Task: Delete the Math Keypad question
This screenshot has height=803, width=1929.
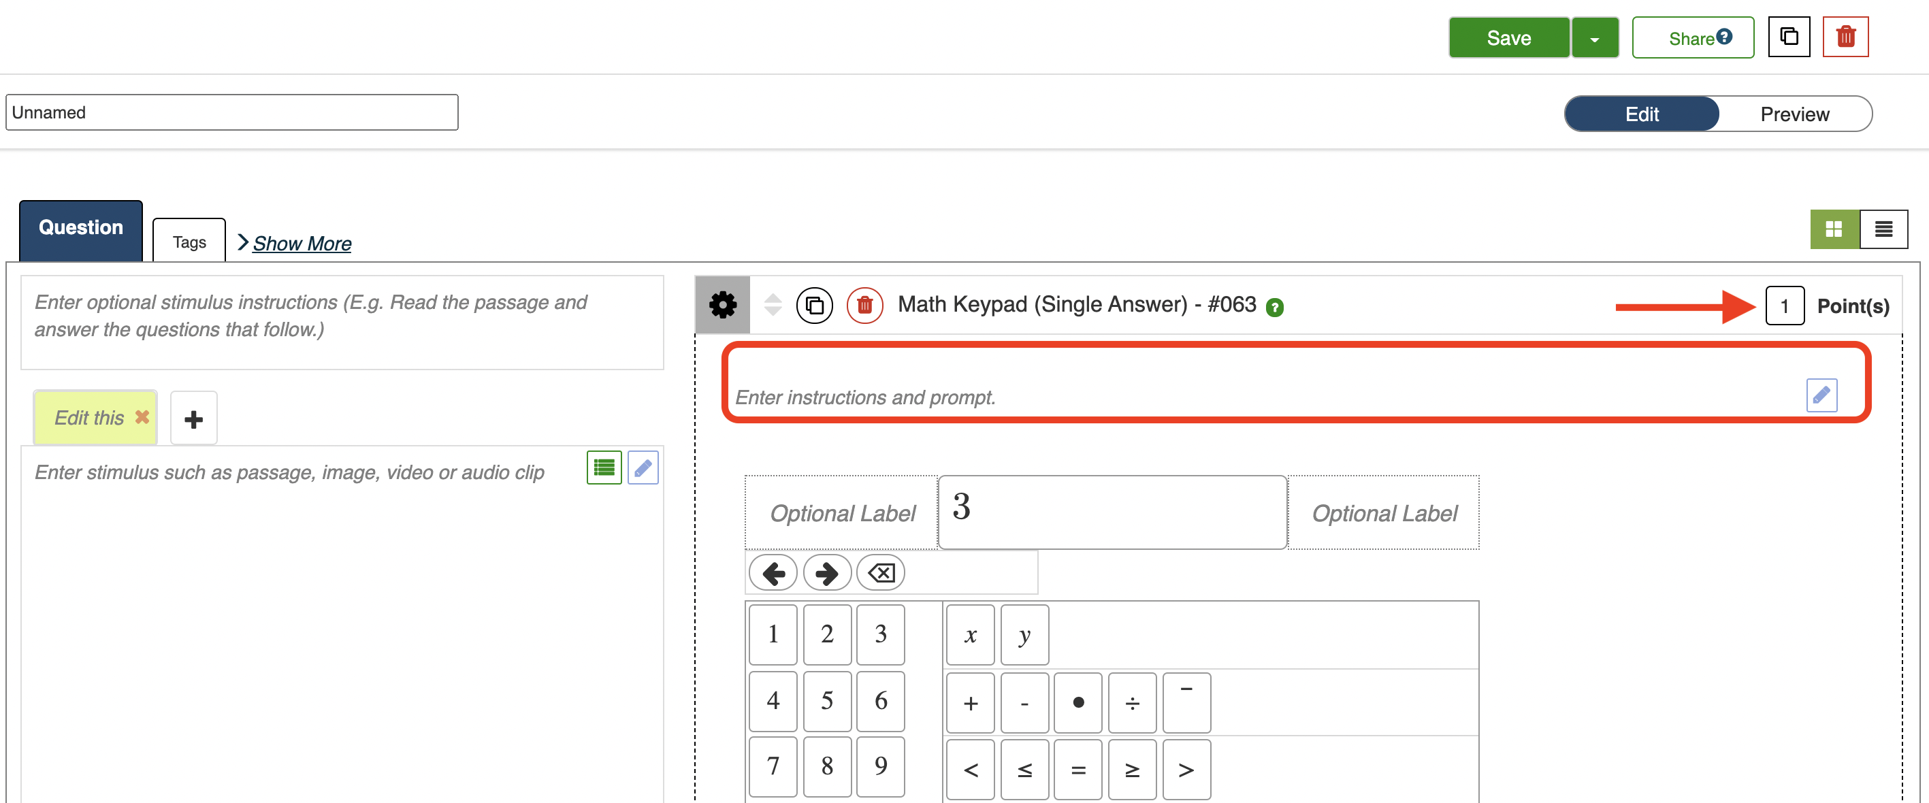Action: coord(864,306)
